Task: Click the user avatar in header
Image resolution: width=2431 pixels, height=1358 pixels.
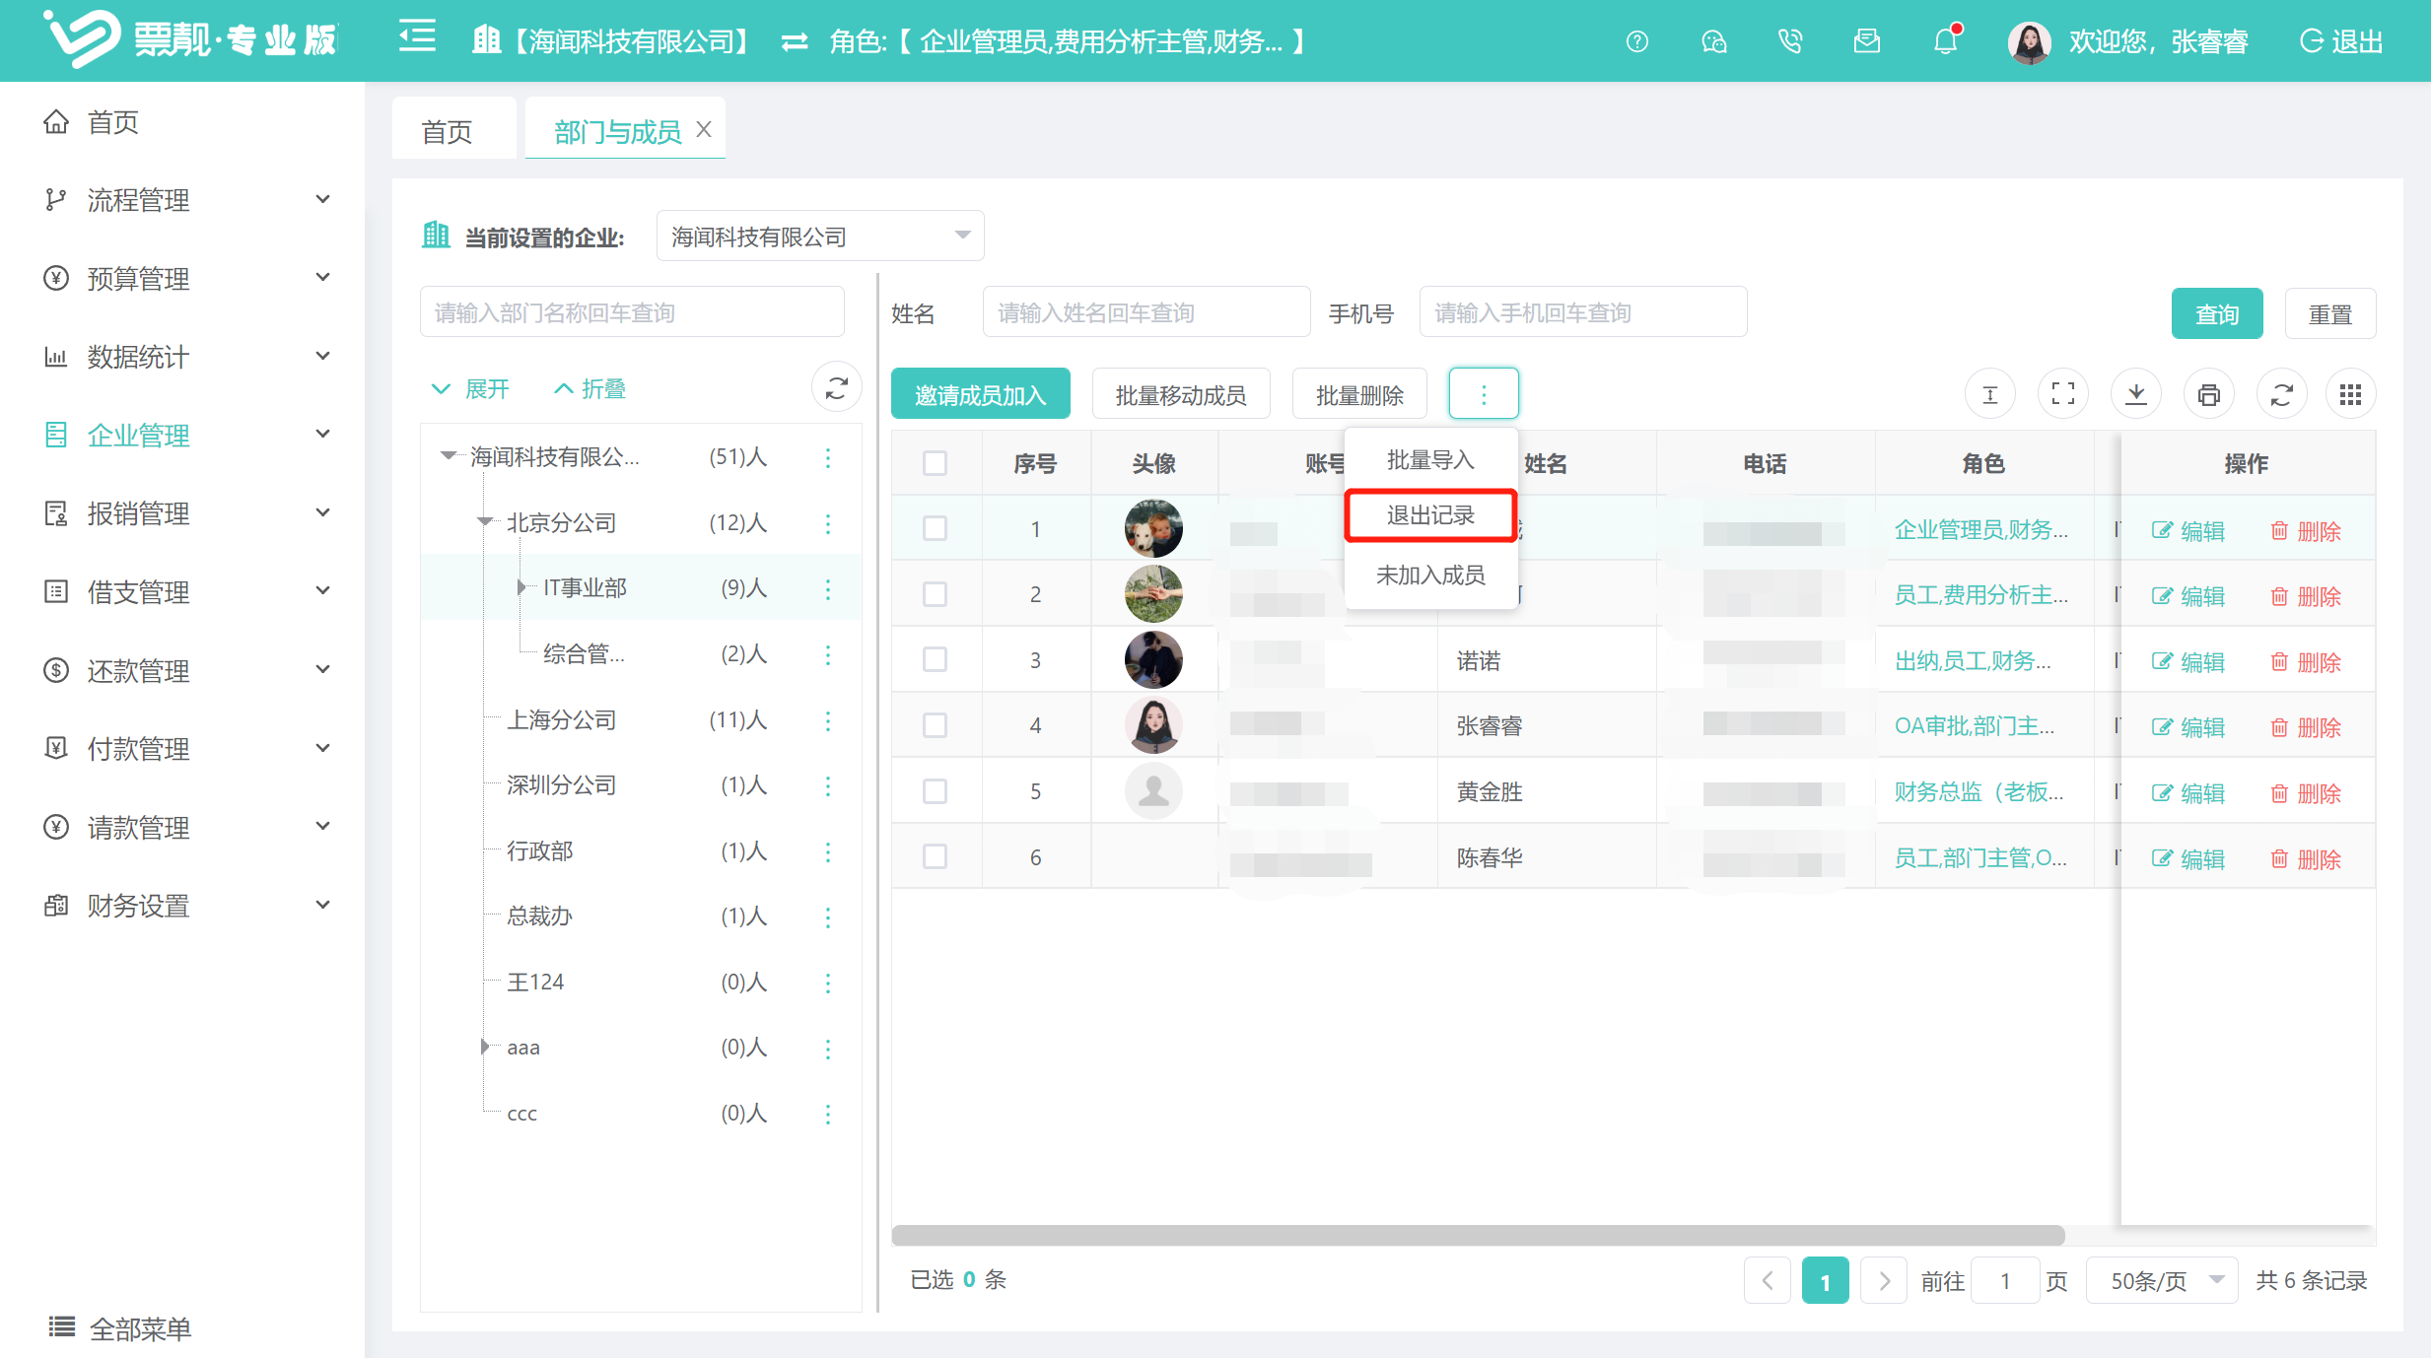Action: (2029, 41)
